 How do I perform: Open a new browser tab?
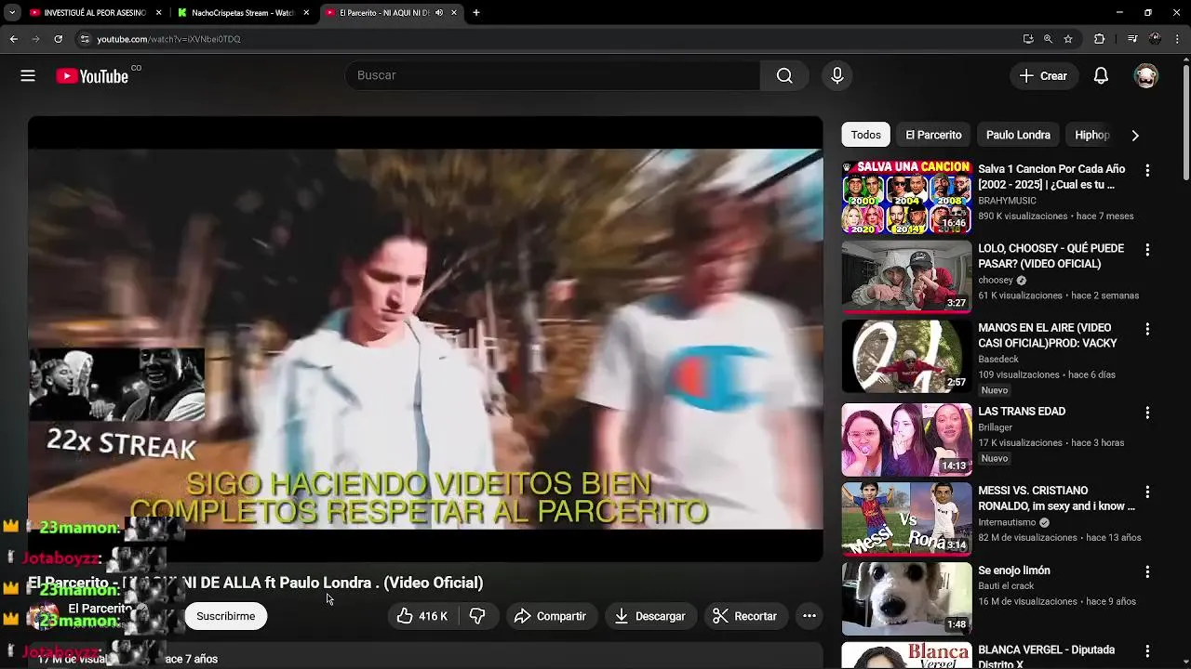[476, 13]
